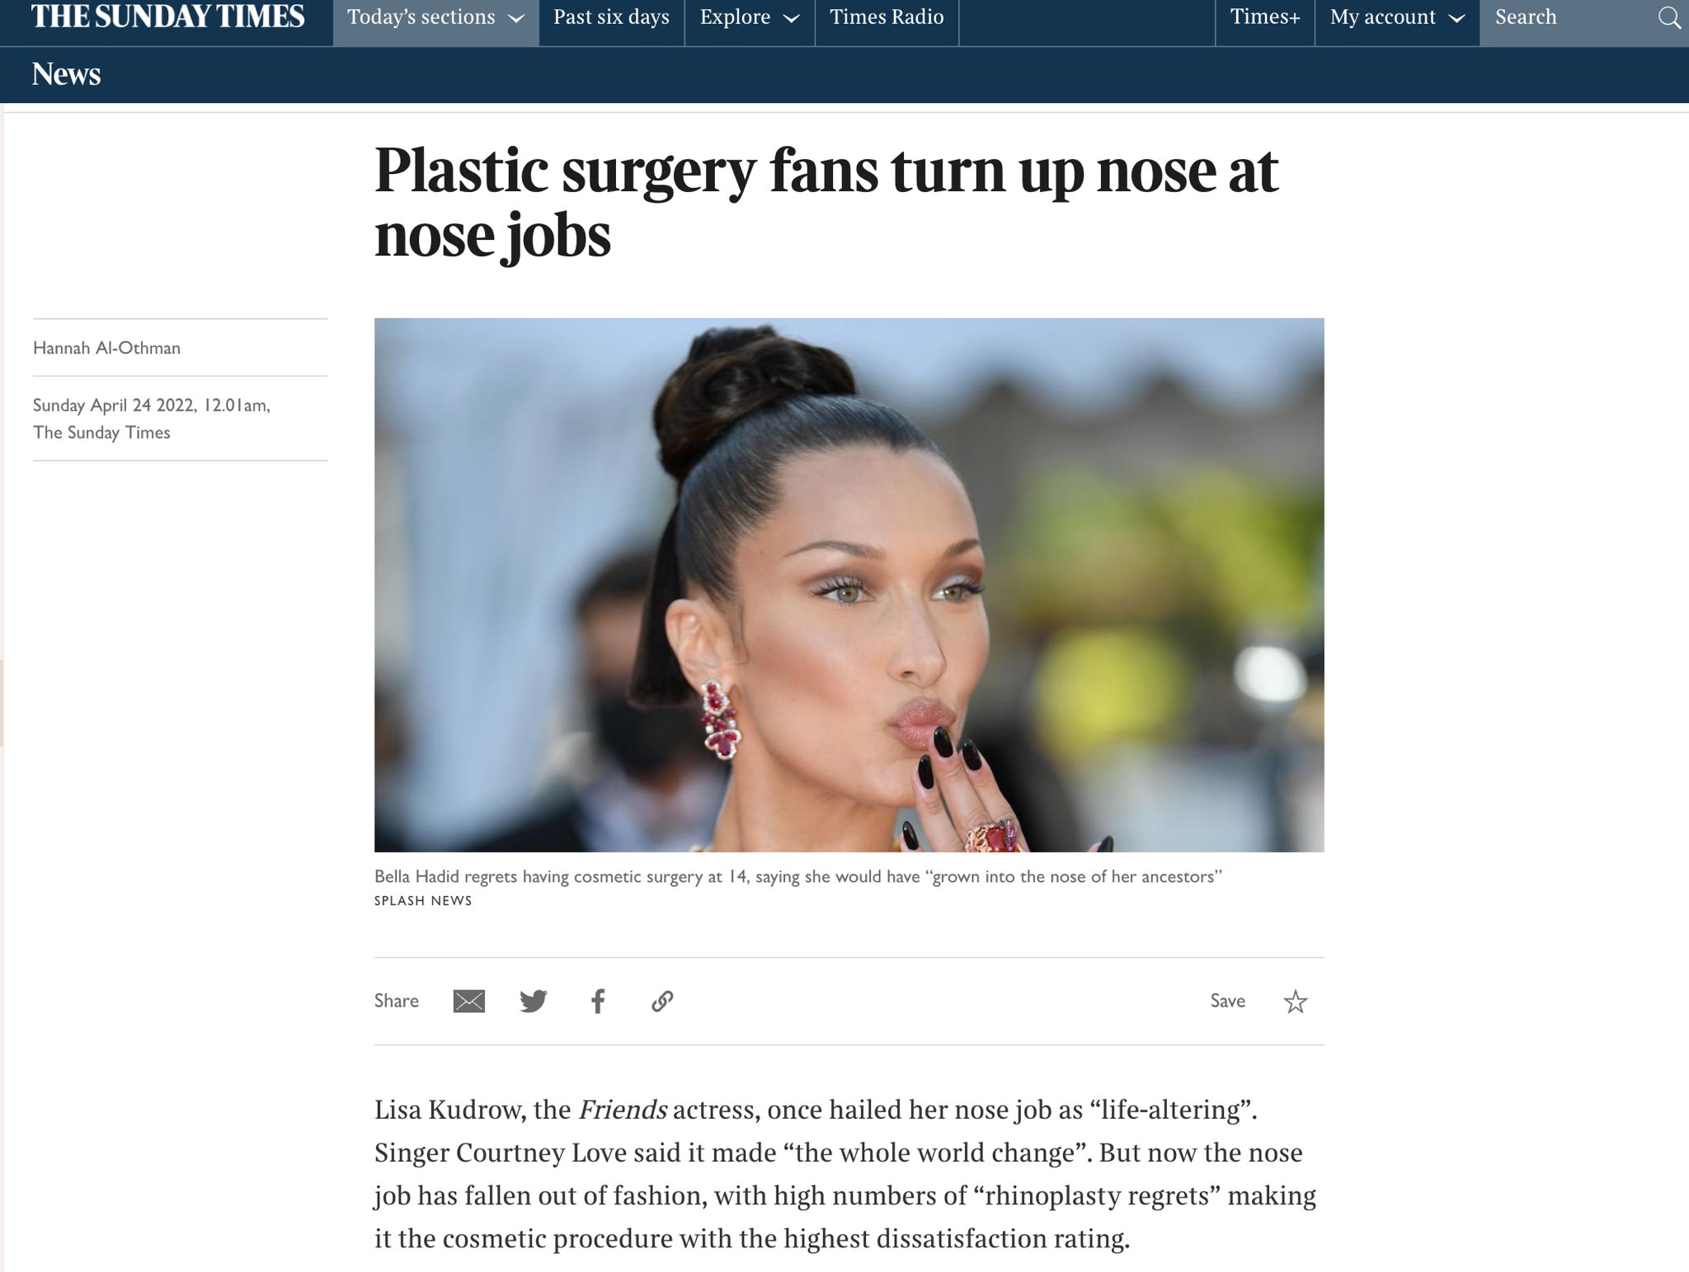Screen dimensions: 1689x1272
Task: Go to Past six days
Action: point(611,17)
